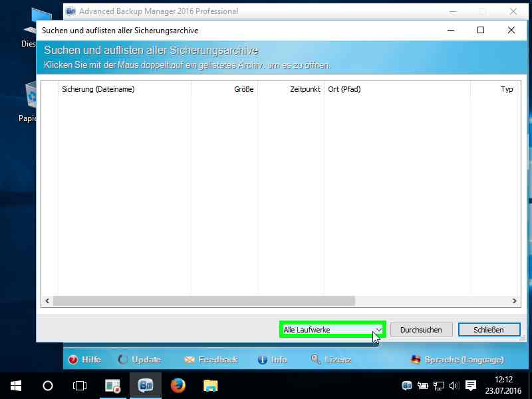This screenshot has height=399, width=532.
Task: Open Info in the main window
Action: (272, 360)
